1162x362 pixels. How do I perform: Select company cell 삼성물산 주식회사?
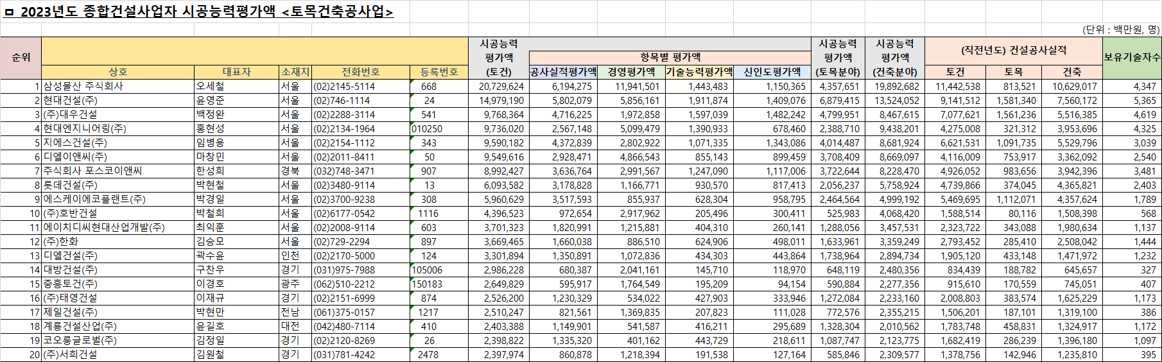(x=118, y=86)
